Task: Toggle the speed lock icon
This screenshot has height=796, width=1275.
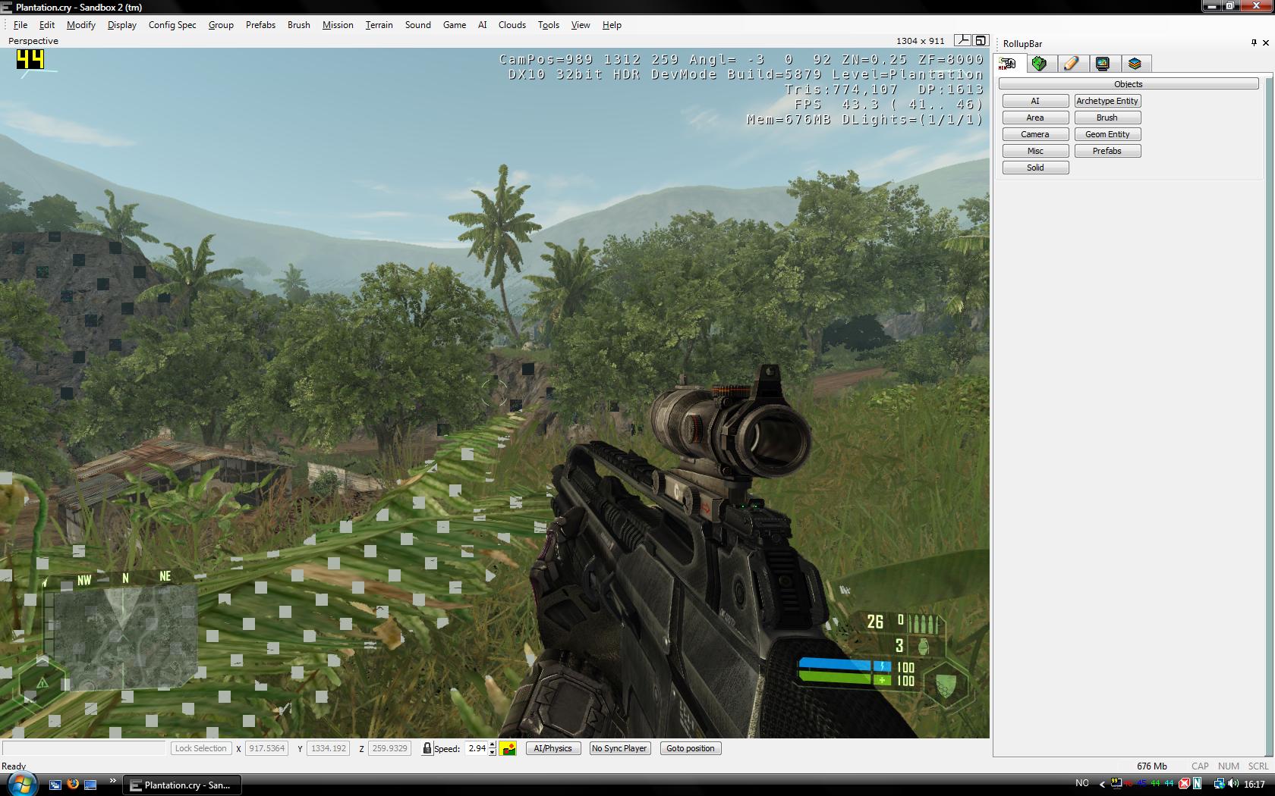Action: coord(427,748)
